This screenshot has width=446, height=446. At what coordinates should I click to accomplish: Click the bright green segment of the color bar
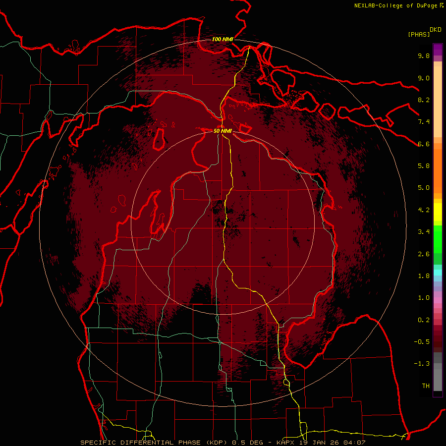point(438,240)
